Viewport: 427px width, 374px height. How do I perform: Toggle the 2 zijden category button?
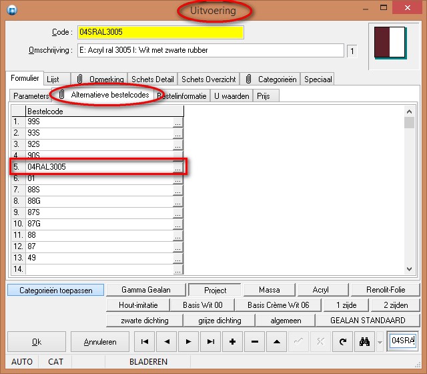point(396,305)
